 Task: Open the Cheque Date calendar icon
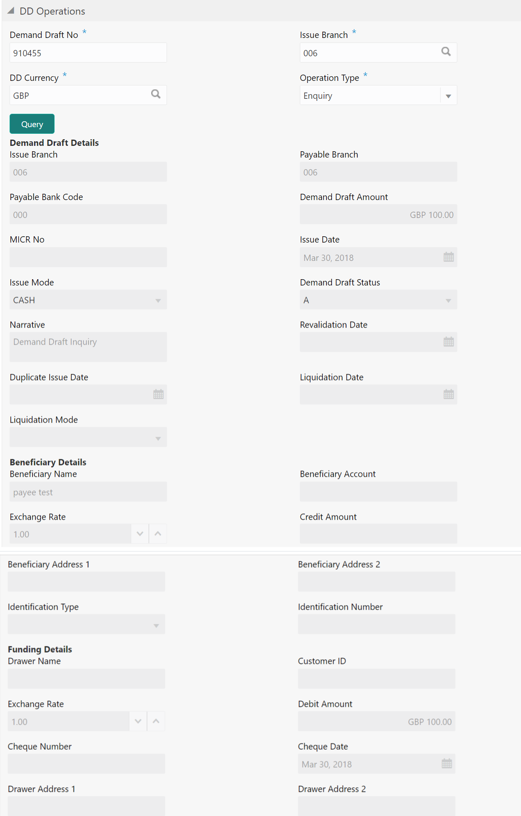click(x=446, y=763)
